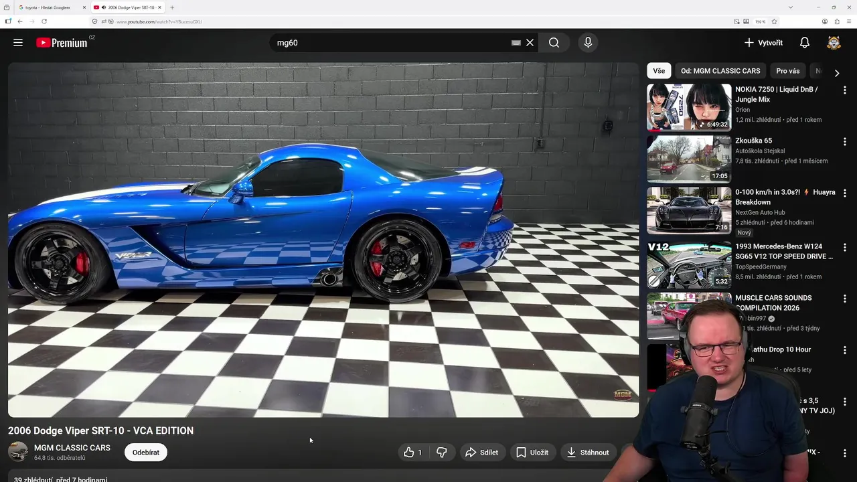The height and width of the screenshot is (482, 857).
Task: Open the Mercedes-Benz W124 V12 thumbnail
Action: (689, 264)
